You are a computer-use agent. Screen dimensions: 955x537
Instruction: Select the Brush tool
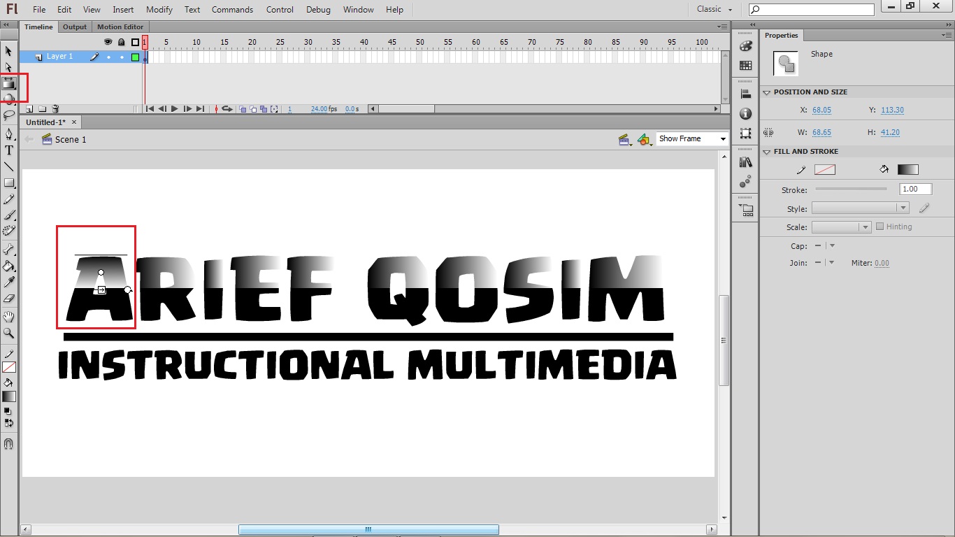[9, 215]
